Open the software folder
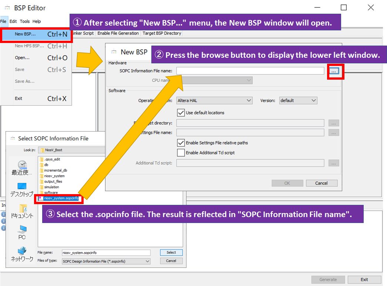The width and height of the screenshot is (387, 286). coord(53,193)
